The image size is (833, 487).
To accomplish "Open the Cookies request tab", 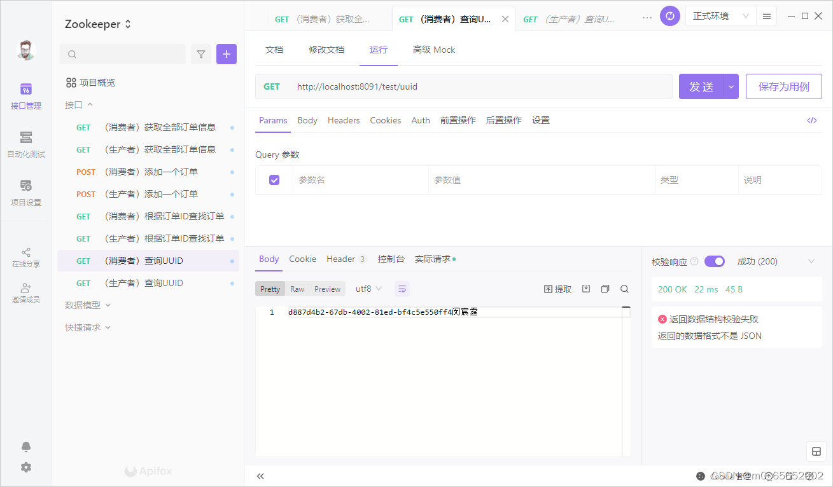I will coord(386,120).
